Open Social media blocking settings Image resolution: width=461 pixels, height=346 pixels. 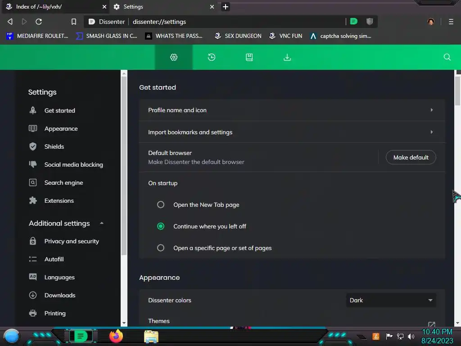[x=73, y=164]
